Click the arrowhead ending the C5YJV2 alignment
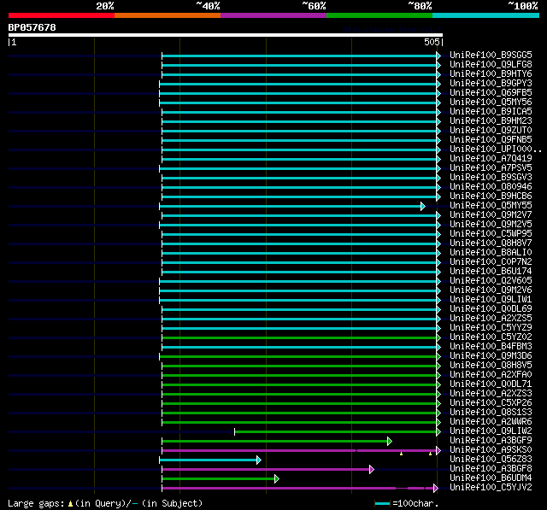 click(436, 489)
